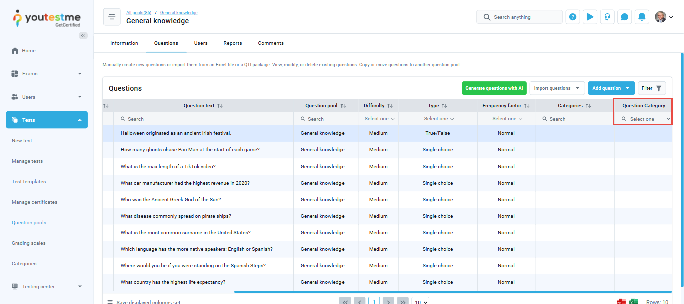Open the Type filter dropdown
This screenshot has height=304, width=684.
coord(439,119)
